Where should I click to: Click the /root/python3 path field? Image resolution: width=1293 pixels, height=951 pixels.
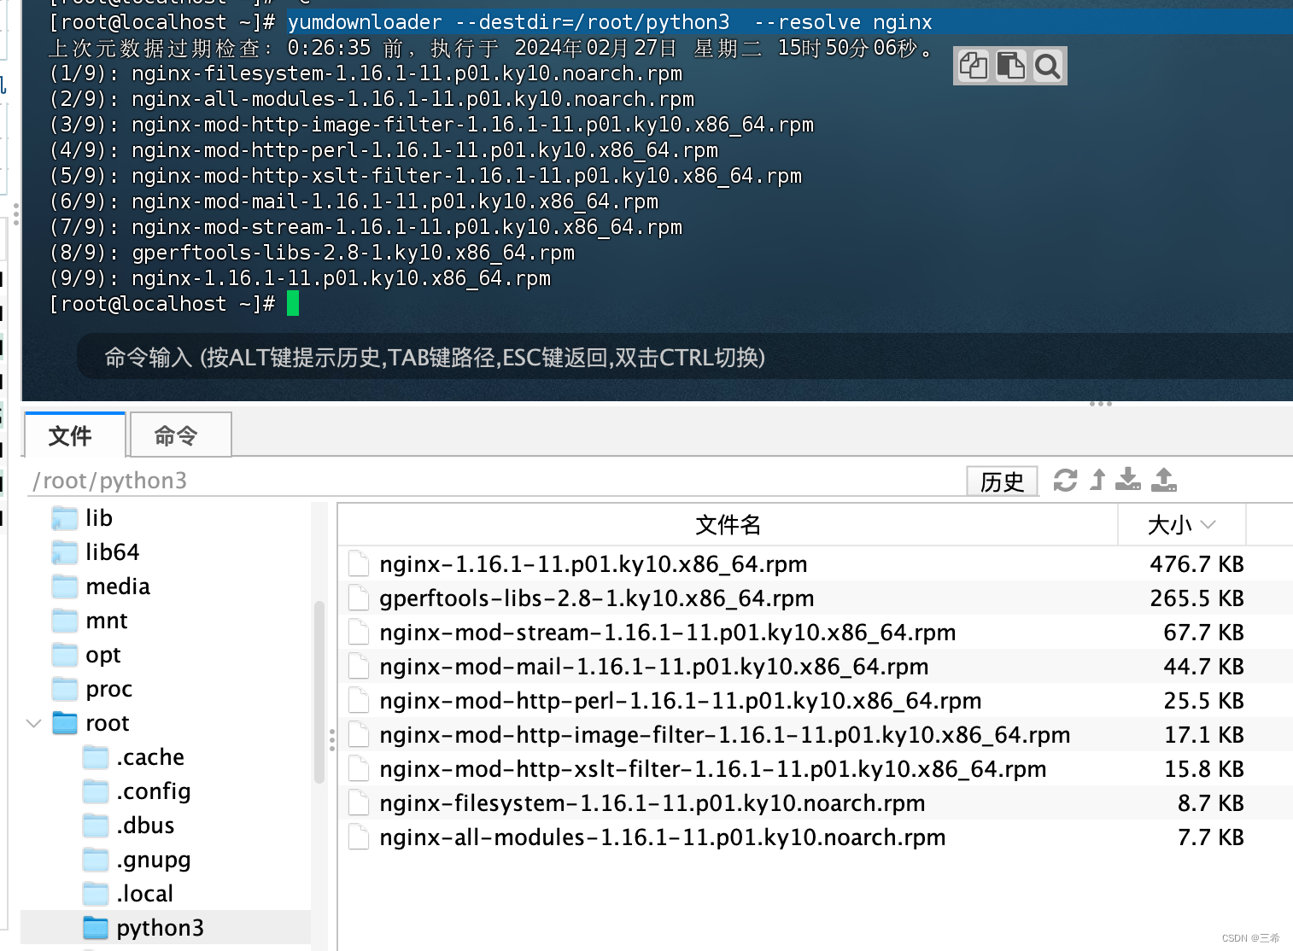pos(110,480)
